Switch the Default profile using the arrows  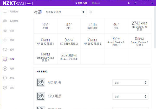pyautogui.click(x=129, y=3)
